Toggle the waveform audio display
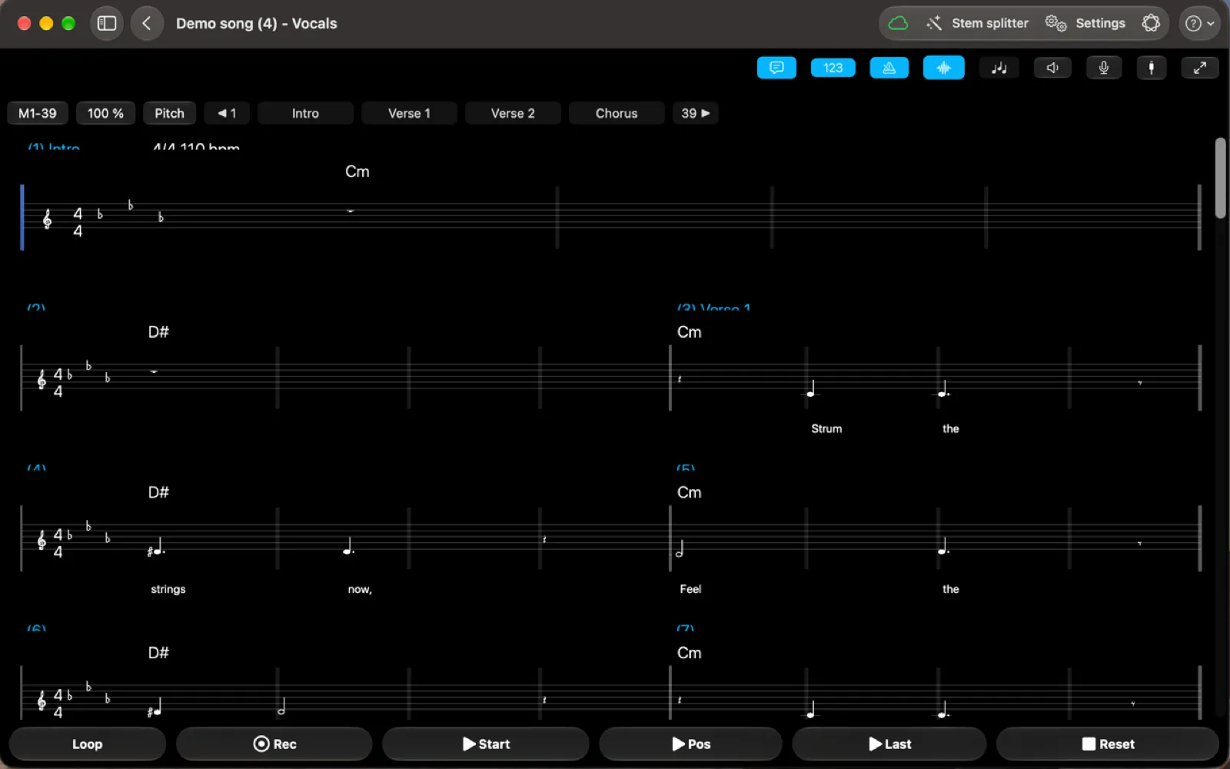 click(943, 68)
